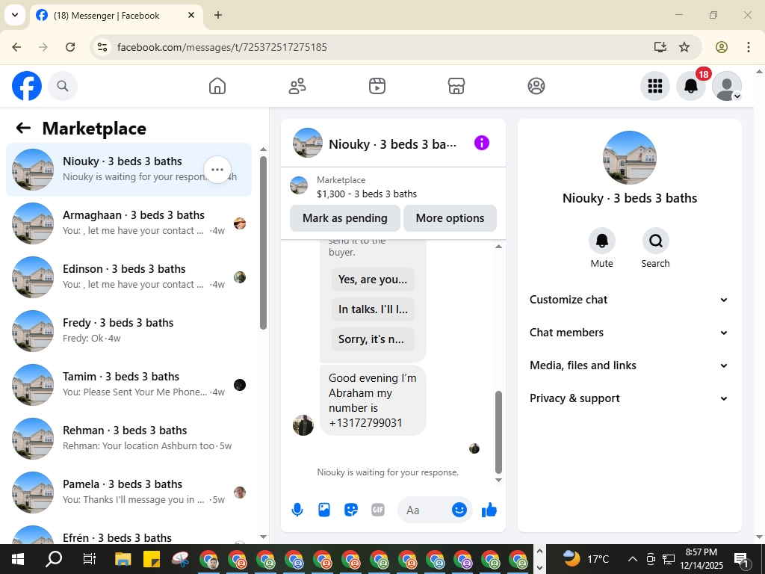This screenshot has width=765, height=574.
Task: Expand the Customize chat section
Action: [x=629, y=300]
